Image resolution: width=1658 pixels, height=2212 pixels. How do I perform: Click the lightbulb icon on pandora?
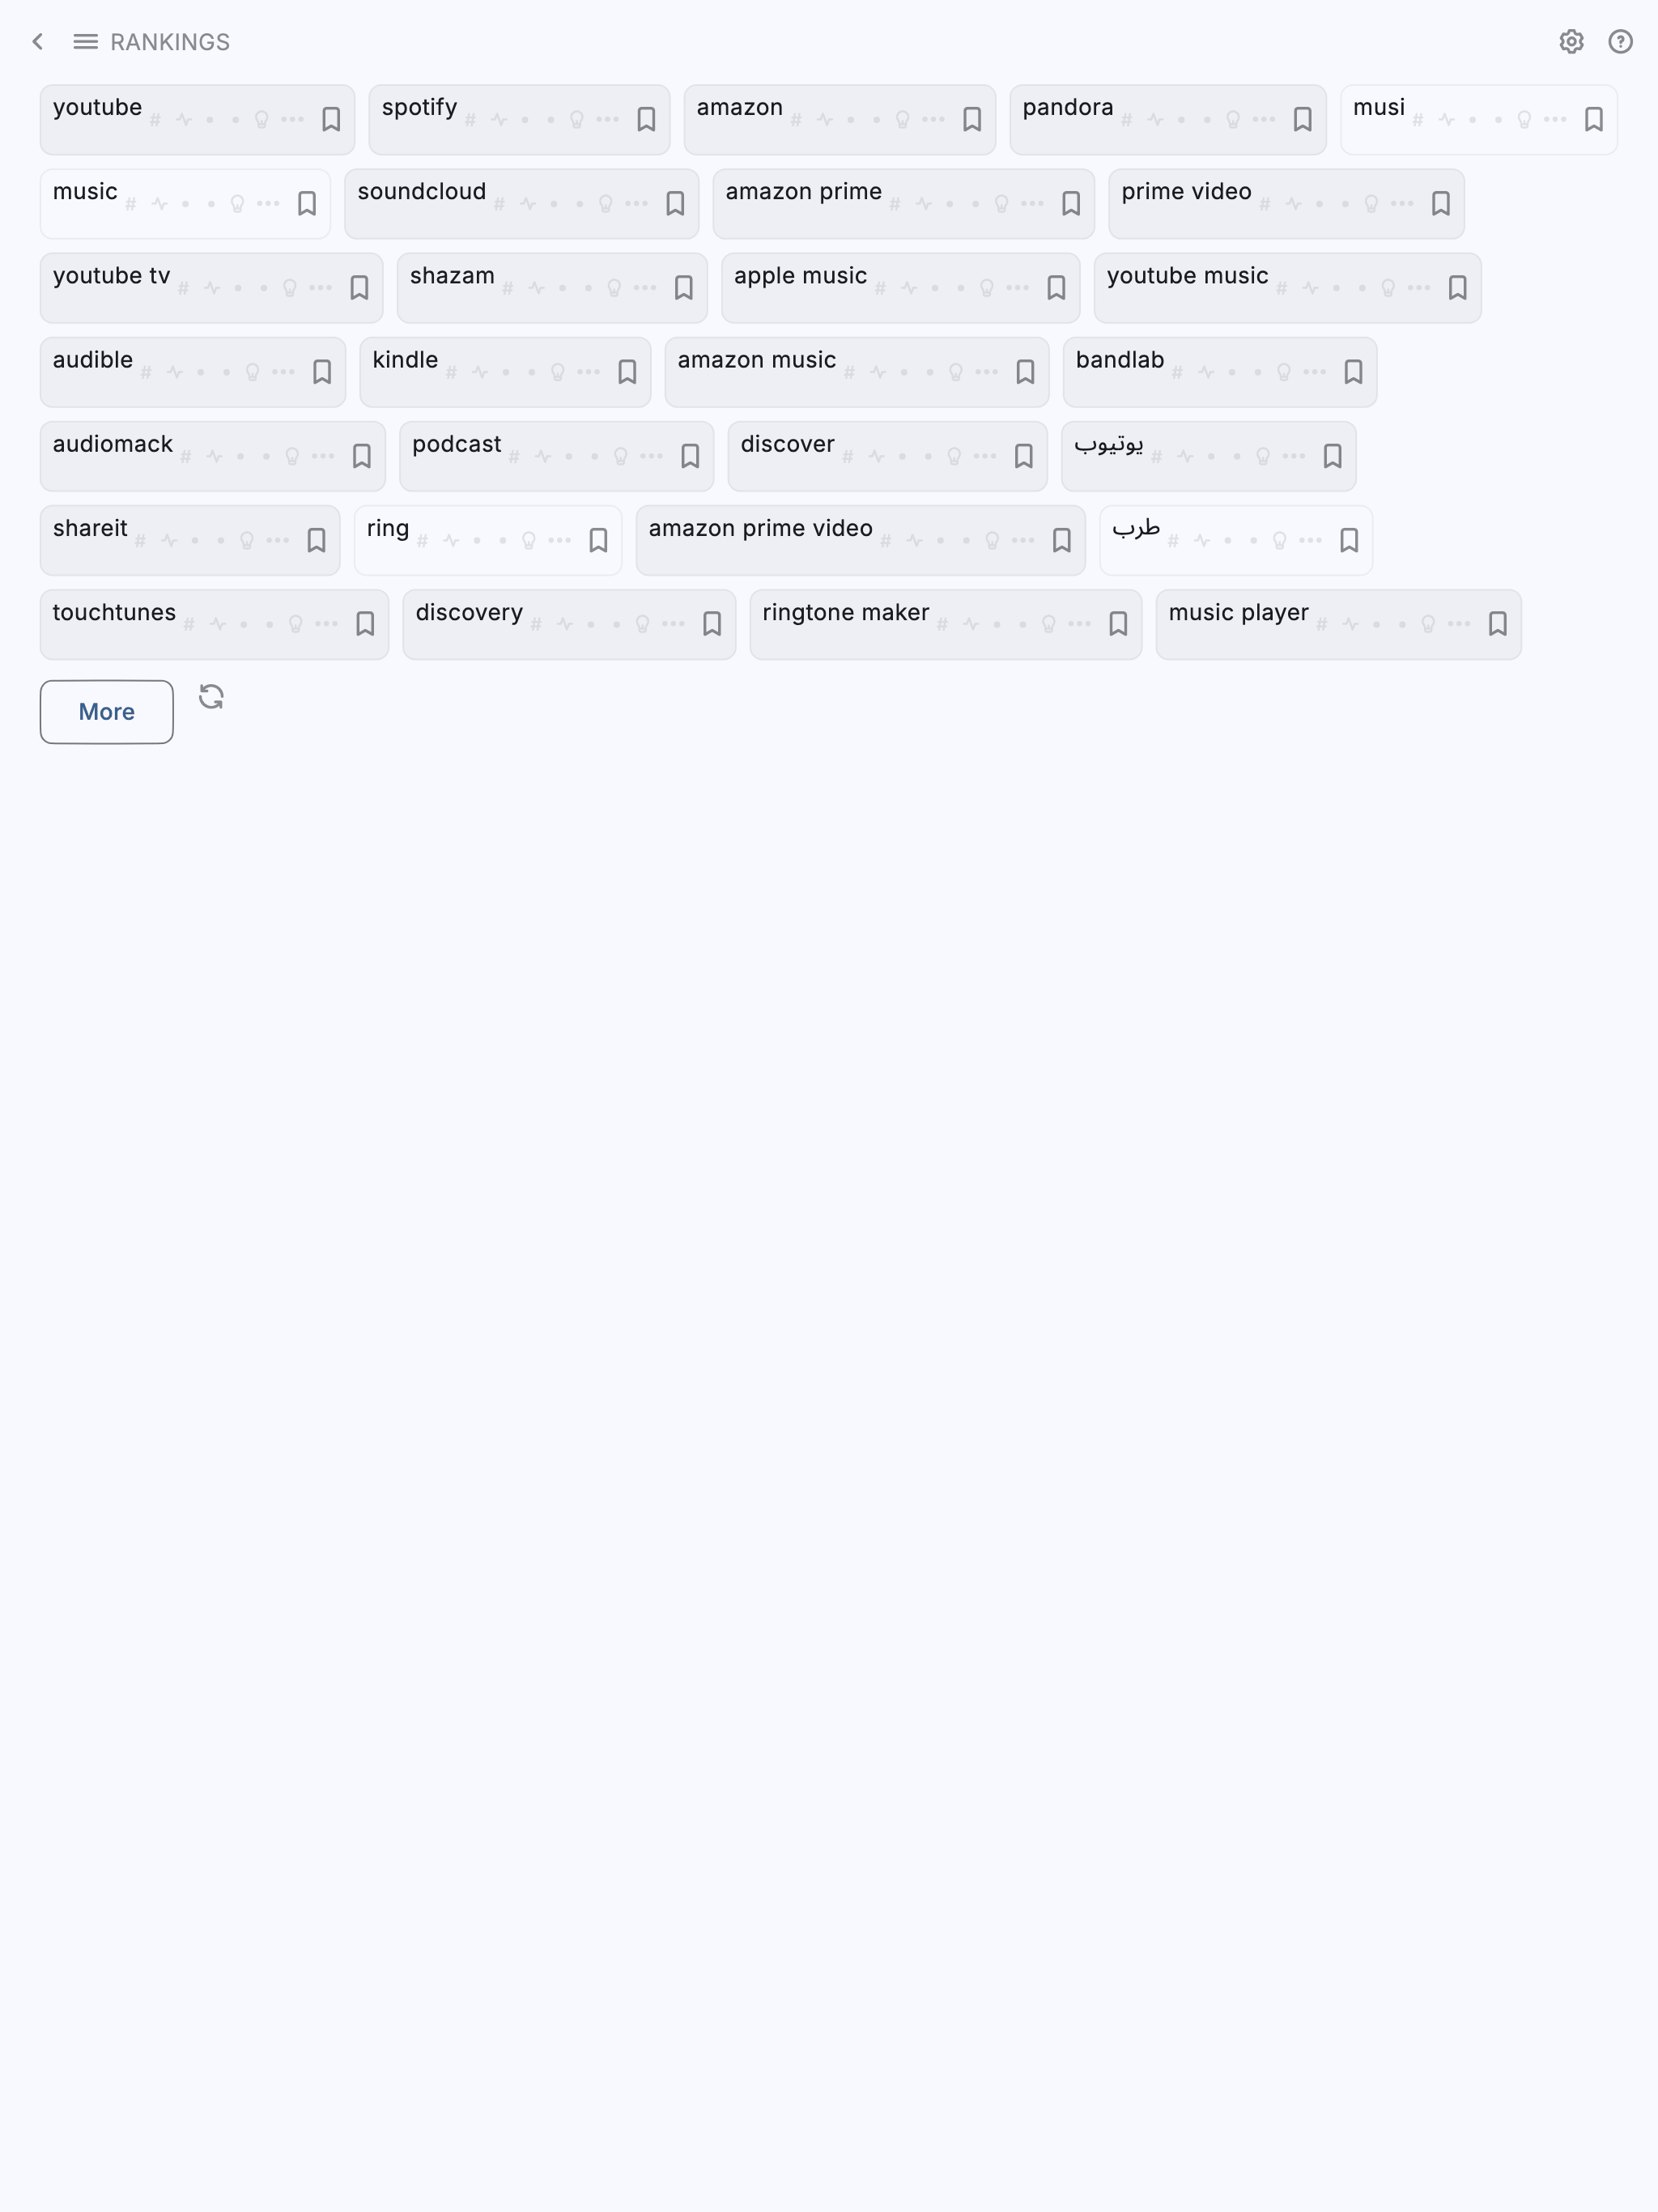(1233, 120)
